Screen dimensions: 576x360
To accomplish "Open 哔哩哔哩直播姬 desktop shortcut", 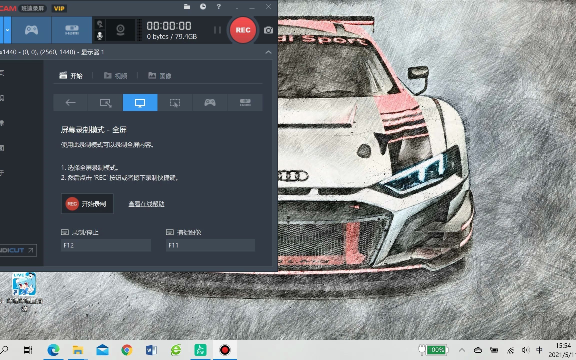I will (x=24, y=292).
